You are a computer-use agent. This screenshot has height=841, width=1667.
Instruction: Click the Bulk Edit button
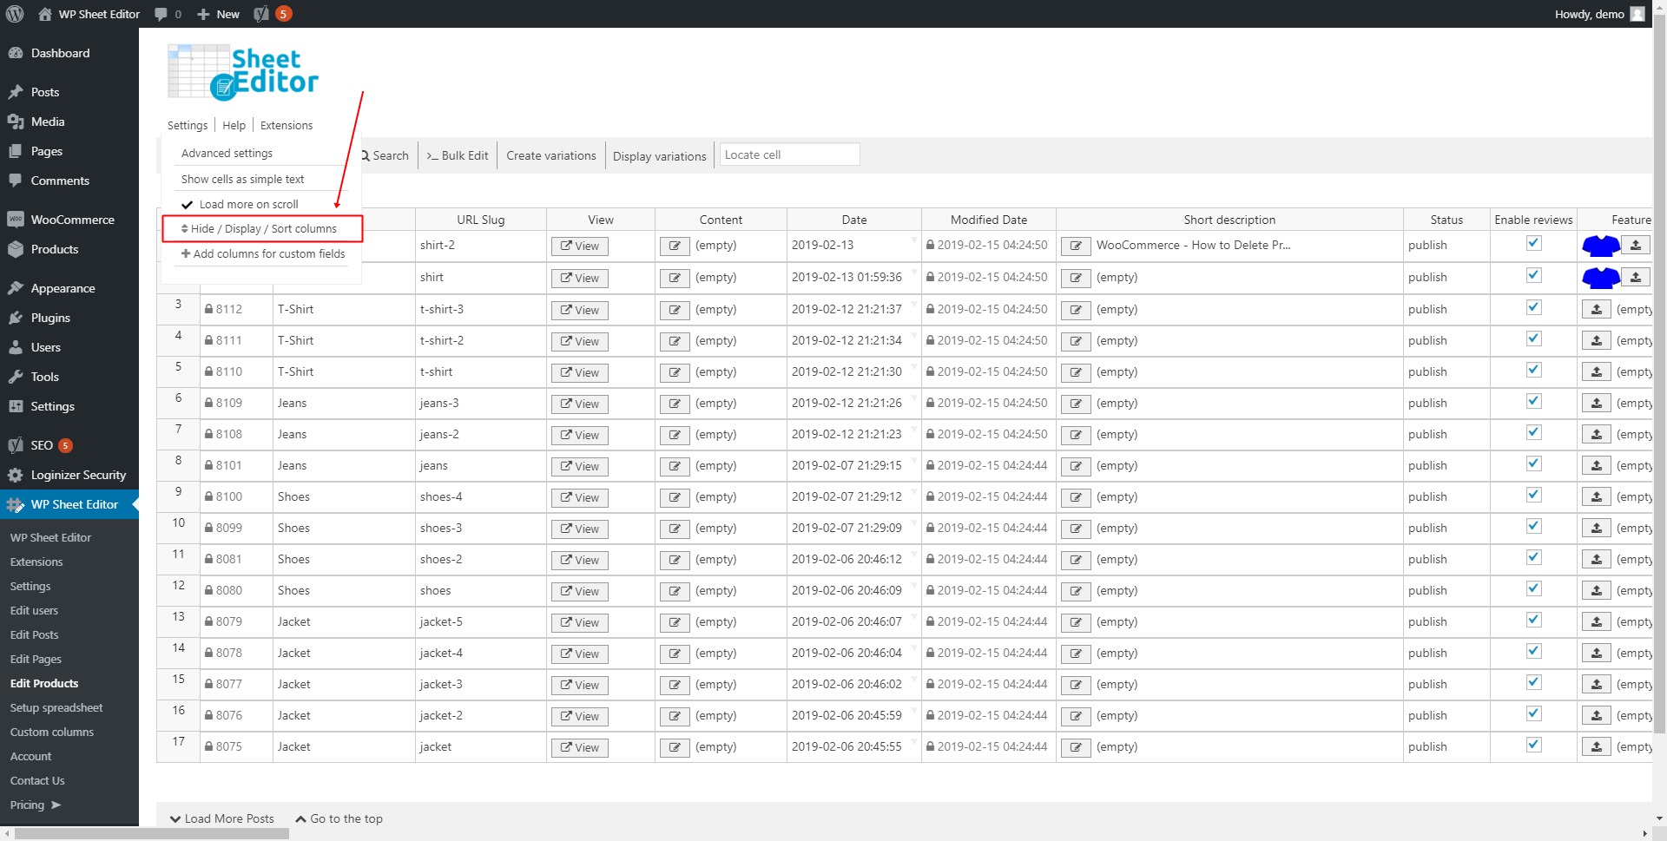[x=458, y=156]
